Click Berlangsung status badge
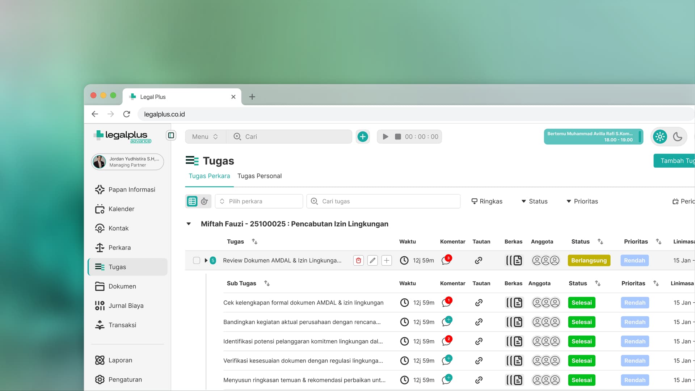695x391 pixels. [589, 260]
